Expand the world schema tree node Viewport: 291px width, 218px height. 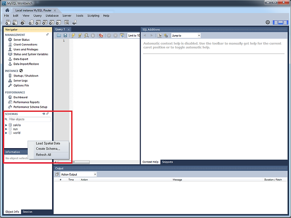6,133
